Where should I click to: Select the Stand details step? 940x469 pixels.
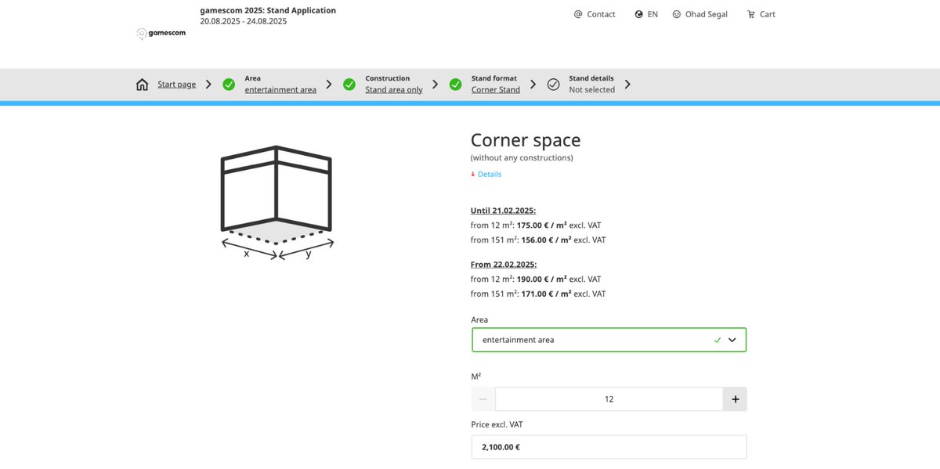click(591, 85)
